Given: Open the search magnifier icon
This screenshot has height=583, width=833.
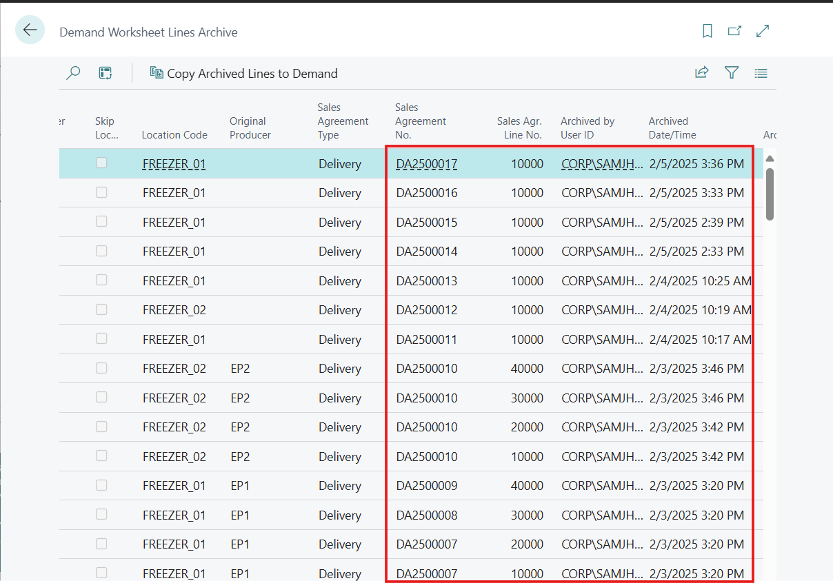Looking at the screenshot, I should click(x=73, y=73).
